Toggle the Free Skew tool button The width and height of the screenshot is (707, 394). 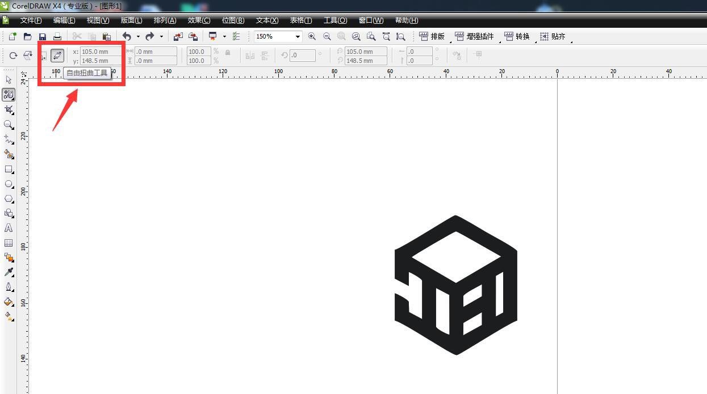click(57, 56)
